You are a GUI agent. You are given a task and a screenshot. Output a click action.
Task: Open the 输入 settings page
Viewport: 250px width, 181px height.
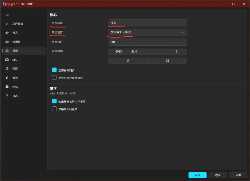(x=24, y=33)
